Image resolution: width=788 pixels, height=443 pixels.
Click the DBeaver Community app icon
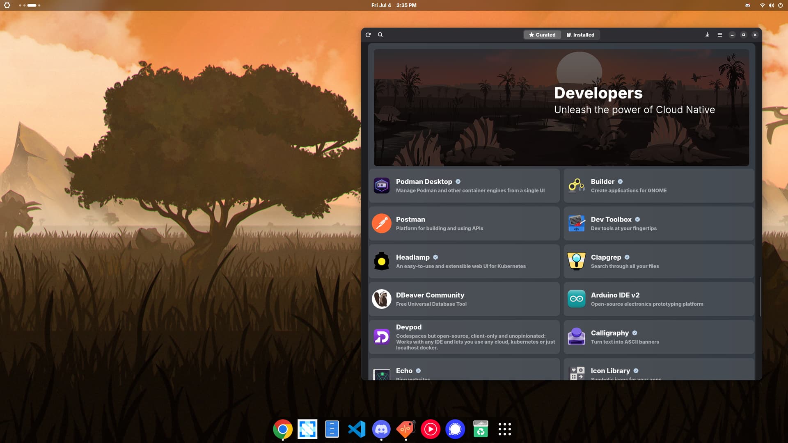[382, 299]
